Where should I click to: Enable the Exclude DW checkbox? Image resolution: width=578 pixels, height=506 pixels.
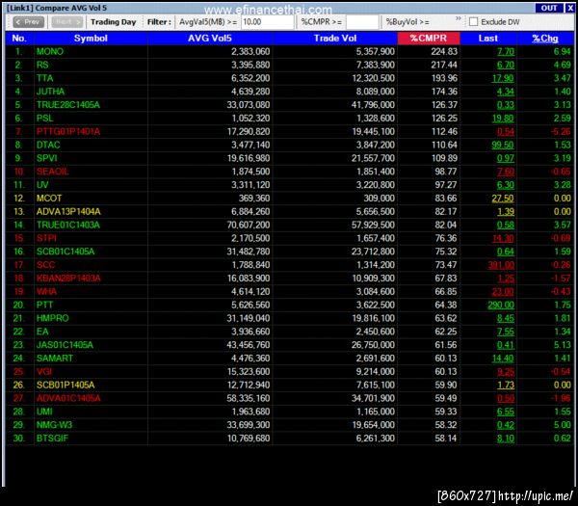pos(473,22)
